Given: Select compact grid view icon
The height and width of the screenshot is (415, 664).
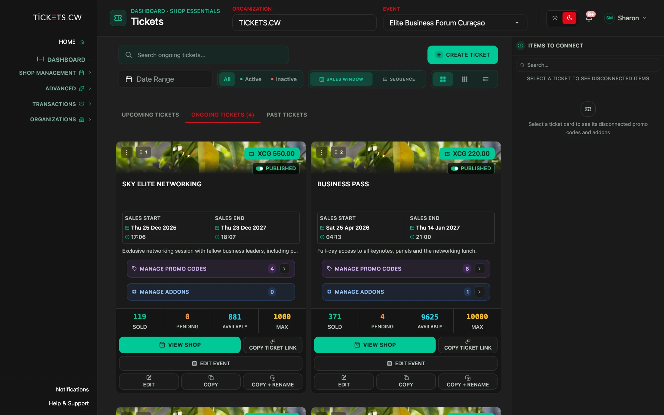Looking at the screenshot, I should [x=464, y=79].
